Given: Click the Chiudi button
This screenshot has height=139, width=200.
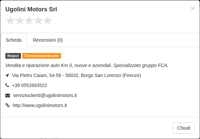Looking at the screenshot, I should point(184,128).
